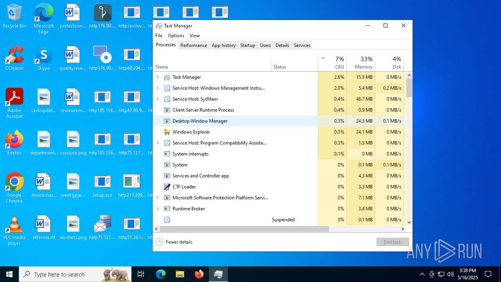Open Microsoft Edge desktop shortcut
The height and width of the screenshot is (282, 501).
[x=43, y=19]
